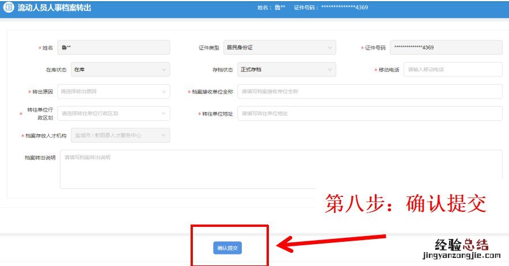Click inside the 档案转出说明 text area

[x=281, y=169]
